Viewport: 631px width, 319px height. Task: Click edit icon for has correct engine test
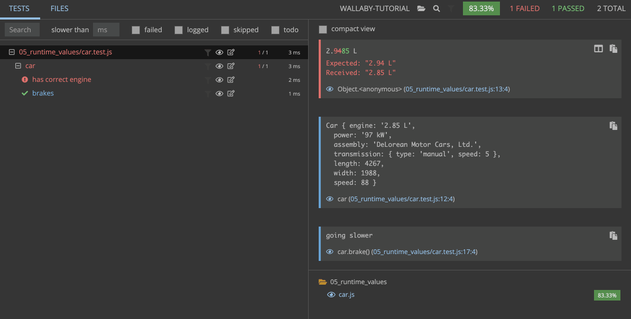(231, 80)
